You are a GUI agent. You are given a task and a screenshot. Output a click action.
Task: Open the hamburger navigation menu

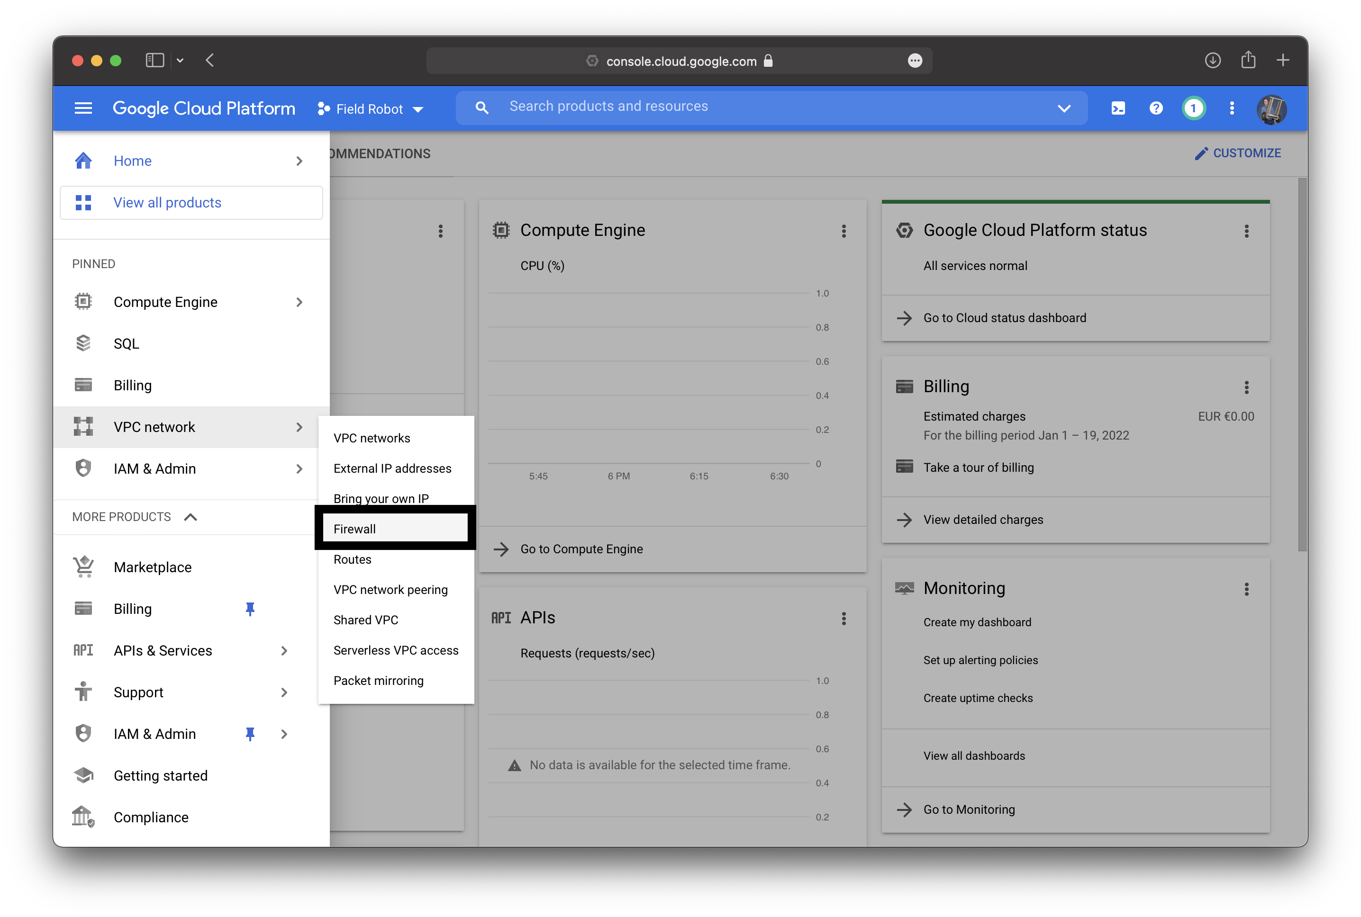83,108
